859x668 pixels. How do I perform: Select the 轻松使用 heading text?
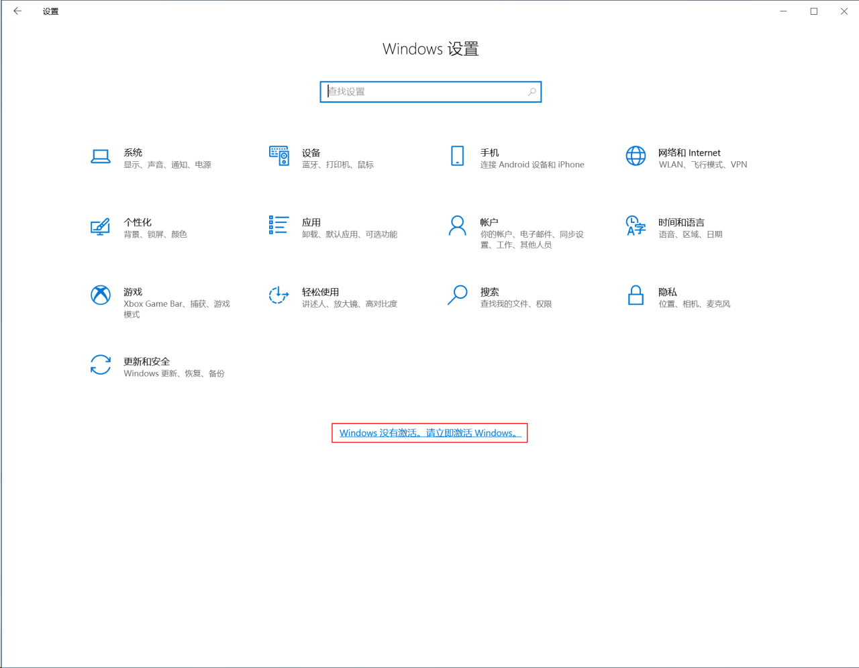(320, 292)
